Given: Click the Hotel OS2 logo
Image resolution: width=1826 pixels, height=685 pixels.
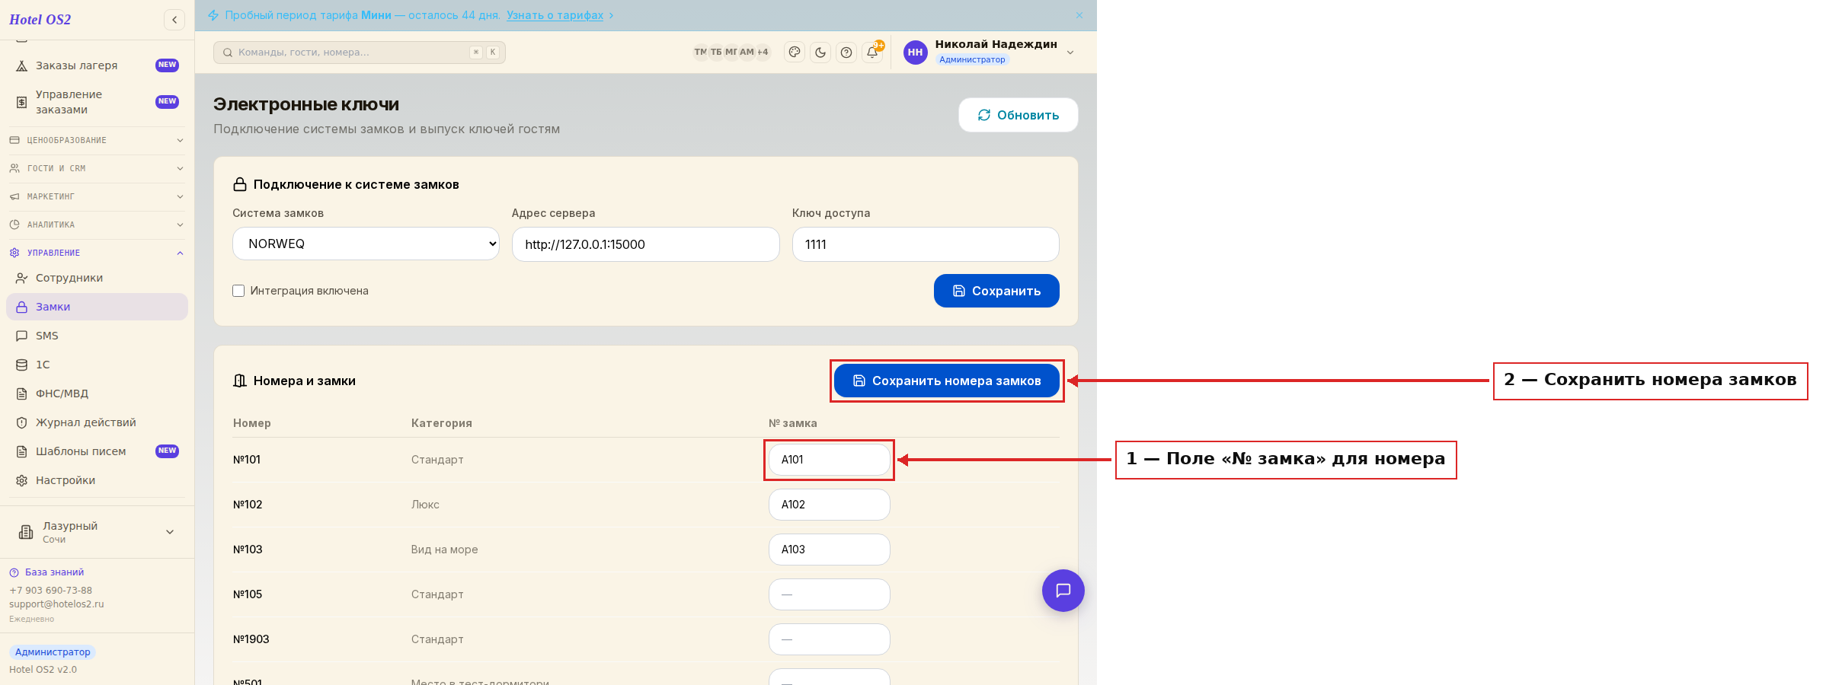Looking at the screenshot, I should tap(40, 20).
